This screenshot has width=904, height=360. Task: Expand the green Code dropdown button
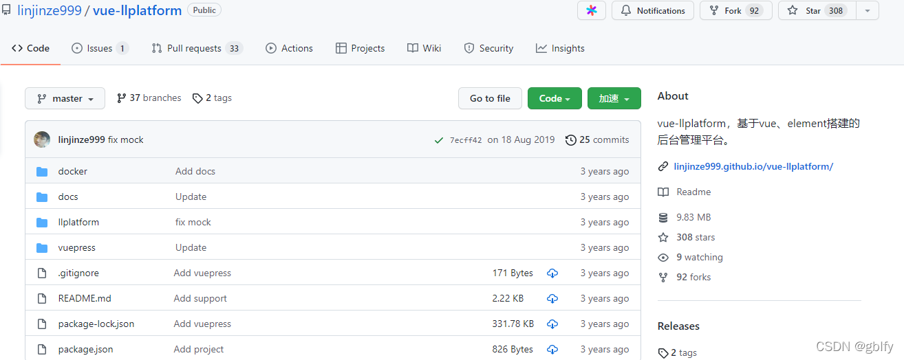(x=555, y=98)
